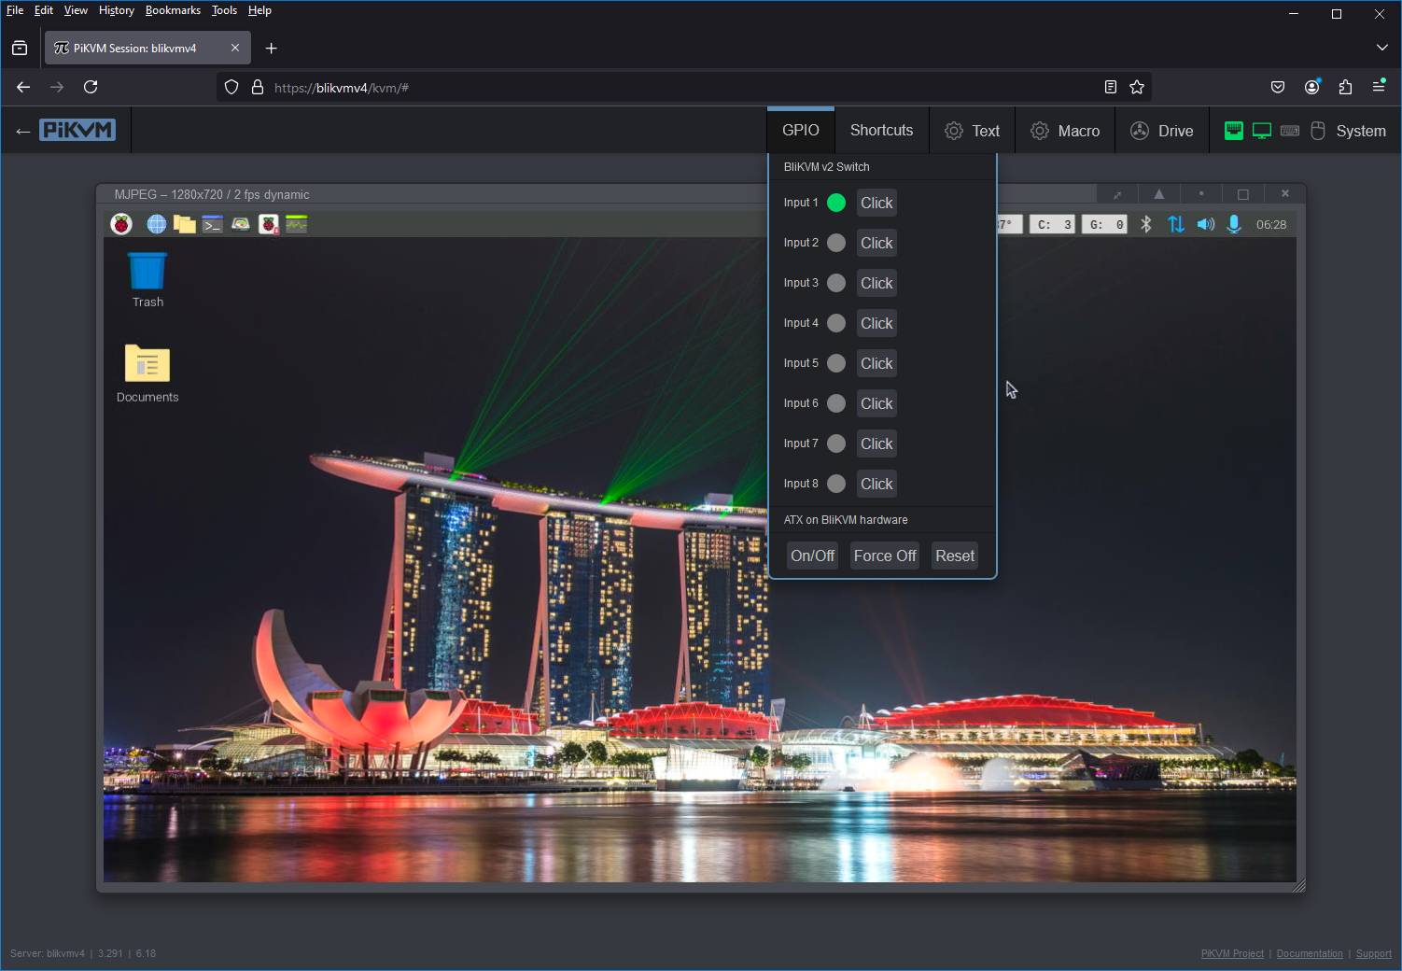Open the Bookmarks menu in the menu bar
Image resolution: width=1402 pixels, height=971 pixels.
click(x=173, y=10)
